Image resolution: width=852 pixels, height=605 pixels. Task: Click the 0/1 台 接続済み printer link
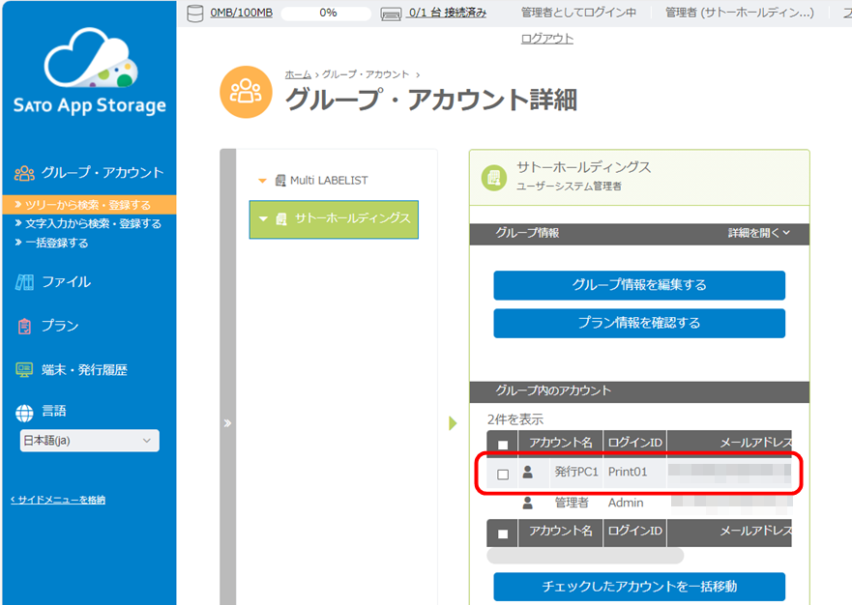(447, 13)
